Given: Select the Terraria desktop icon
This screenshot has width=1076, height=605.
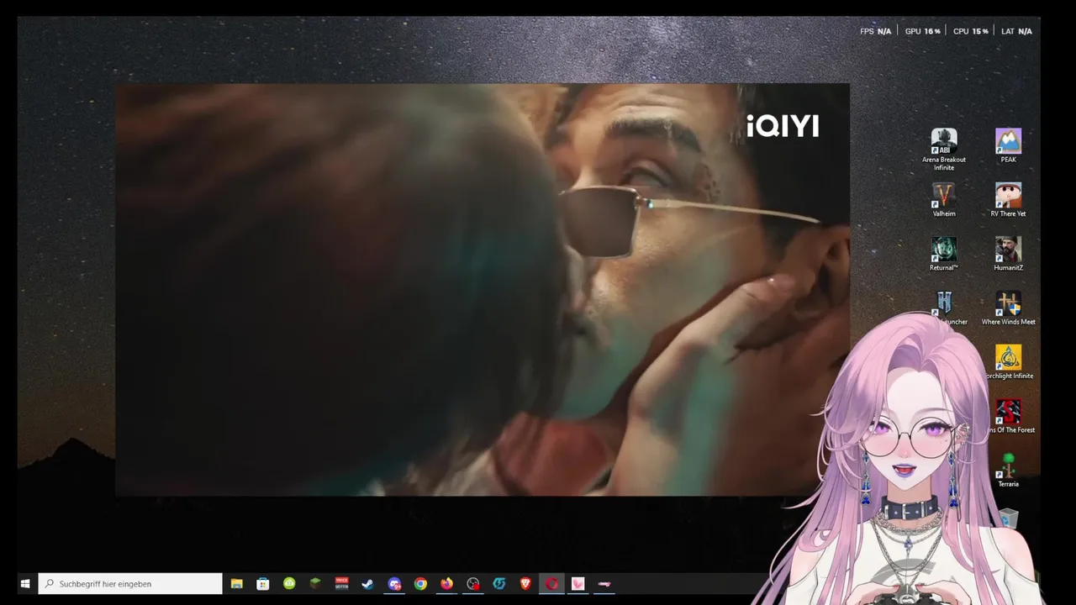Looking at the screenshot, I should tap(1008, 471).
